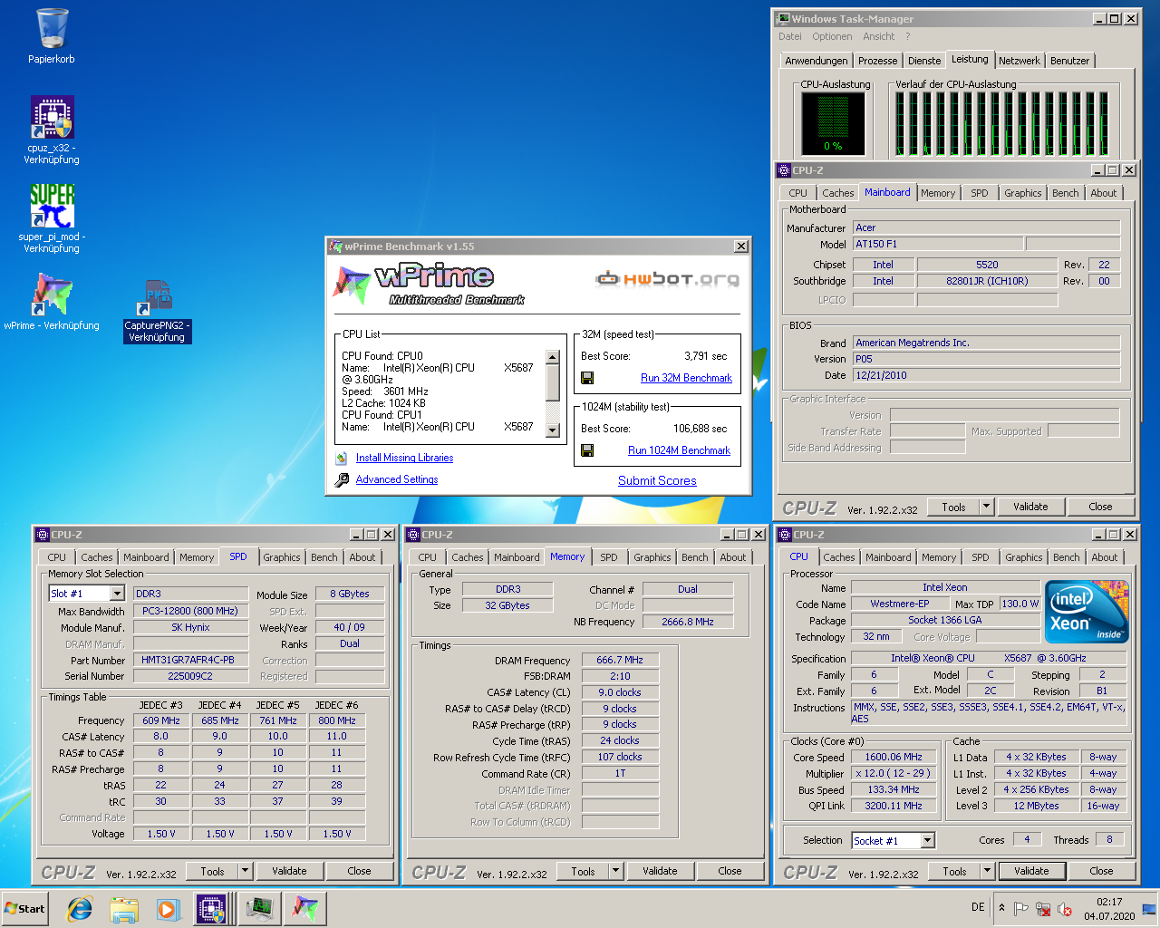Click the HMT31GR7AFR4C-PB part number field

(190, 660)
